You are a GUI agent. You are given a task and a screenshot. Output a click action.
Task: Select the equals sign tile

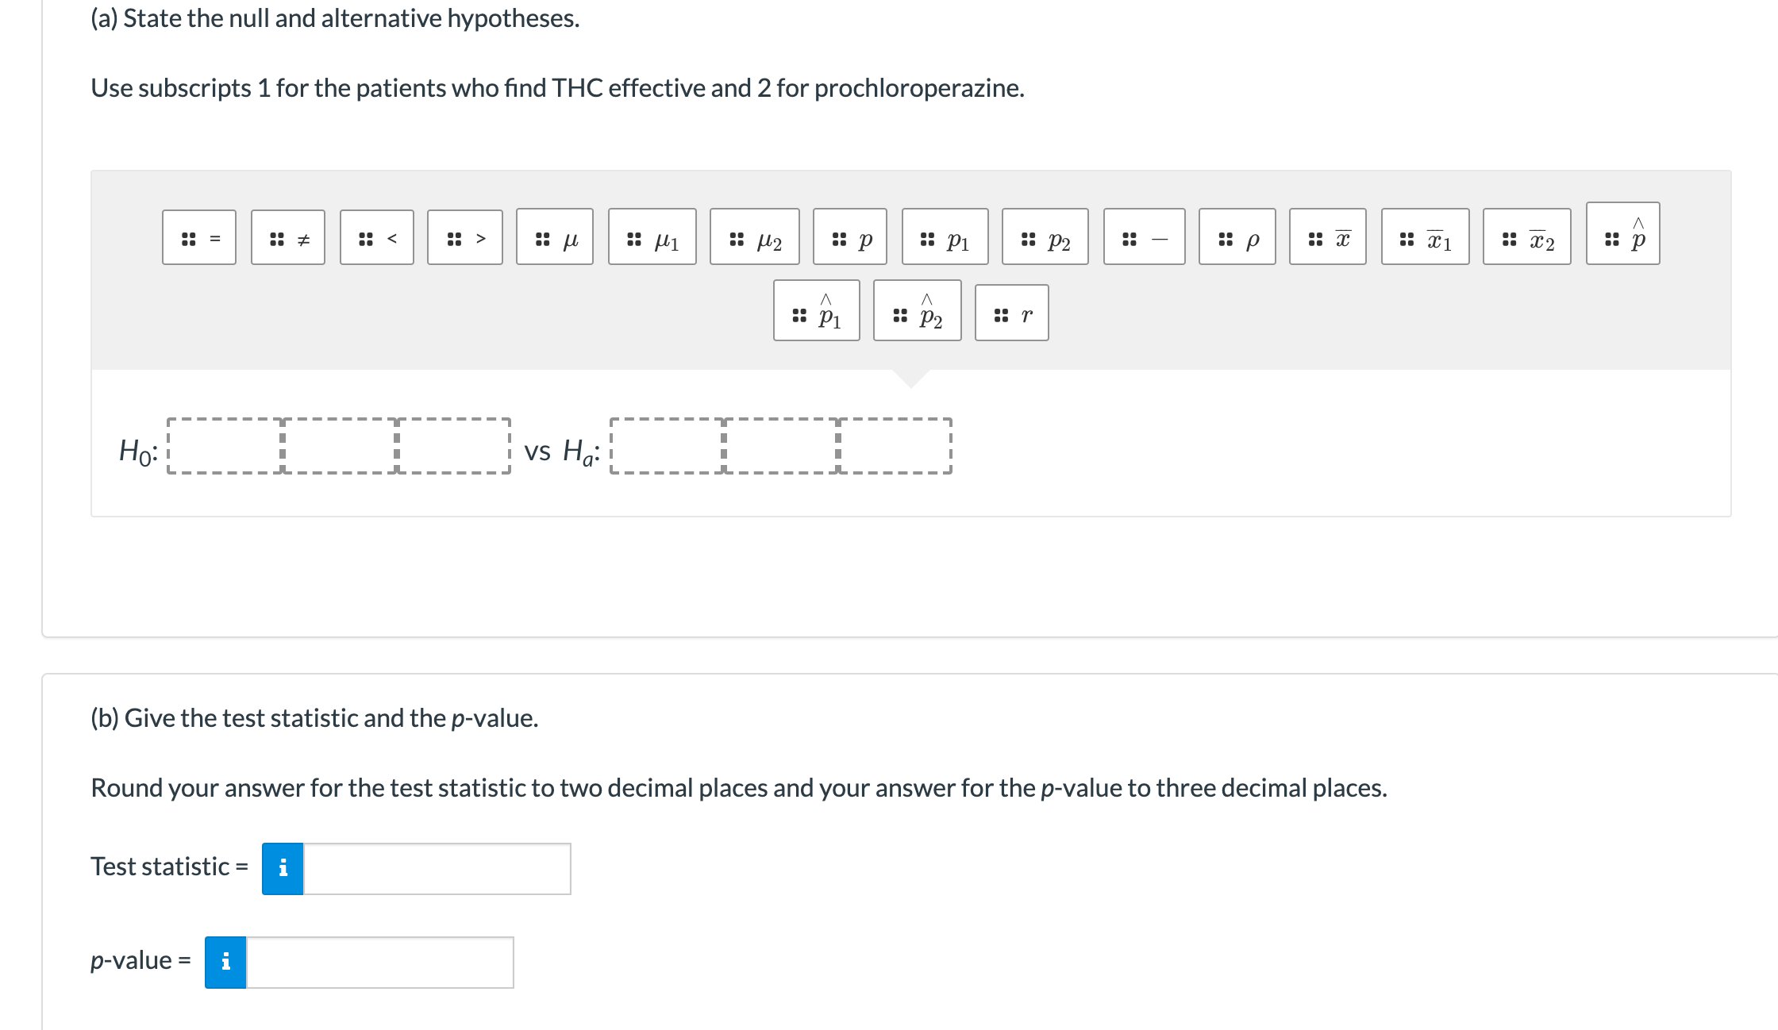click(x=199, y=237)
